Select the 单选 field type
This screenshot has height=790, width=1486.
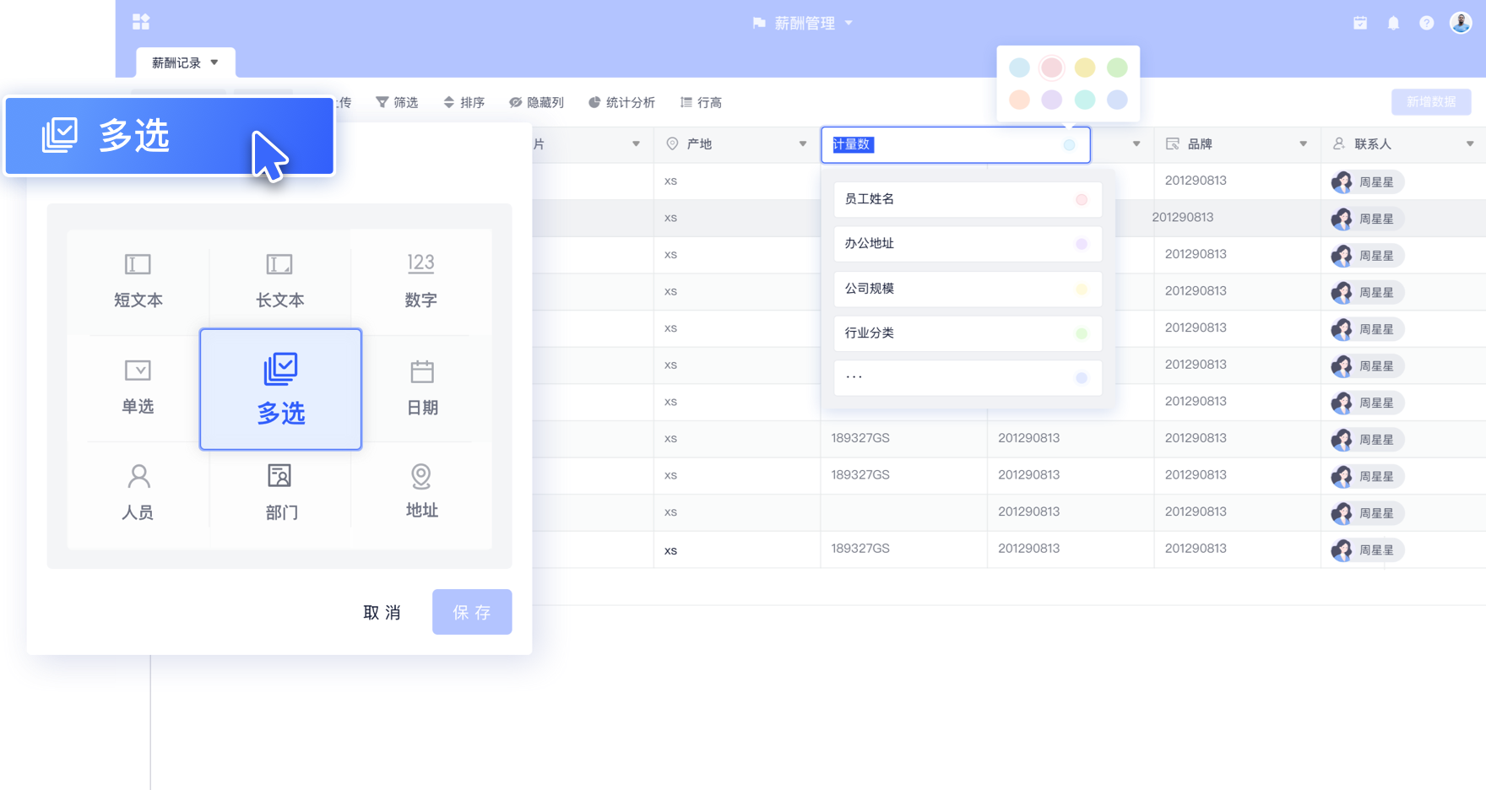138,387
